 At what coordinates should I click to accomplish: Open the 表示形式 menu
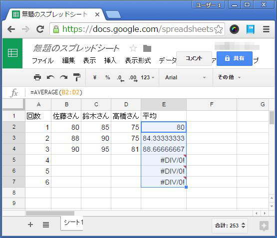point(138,60)
